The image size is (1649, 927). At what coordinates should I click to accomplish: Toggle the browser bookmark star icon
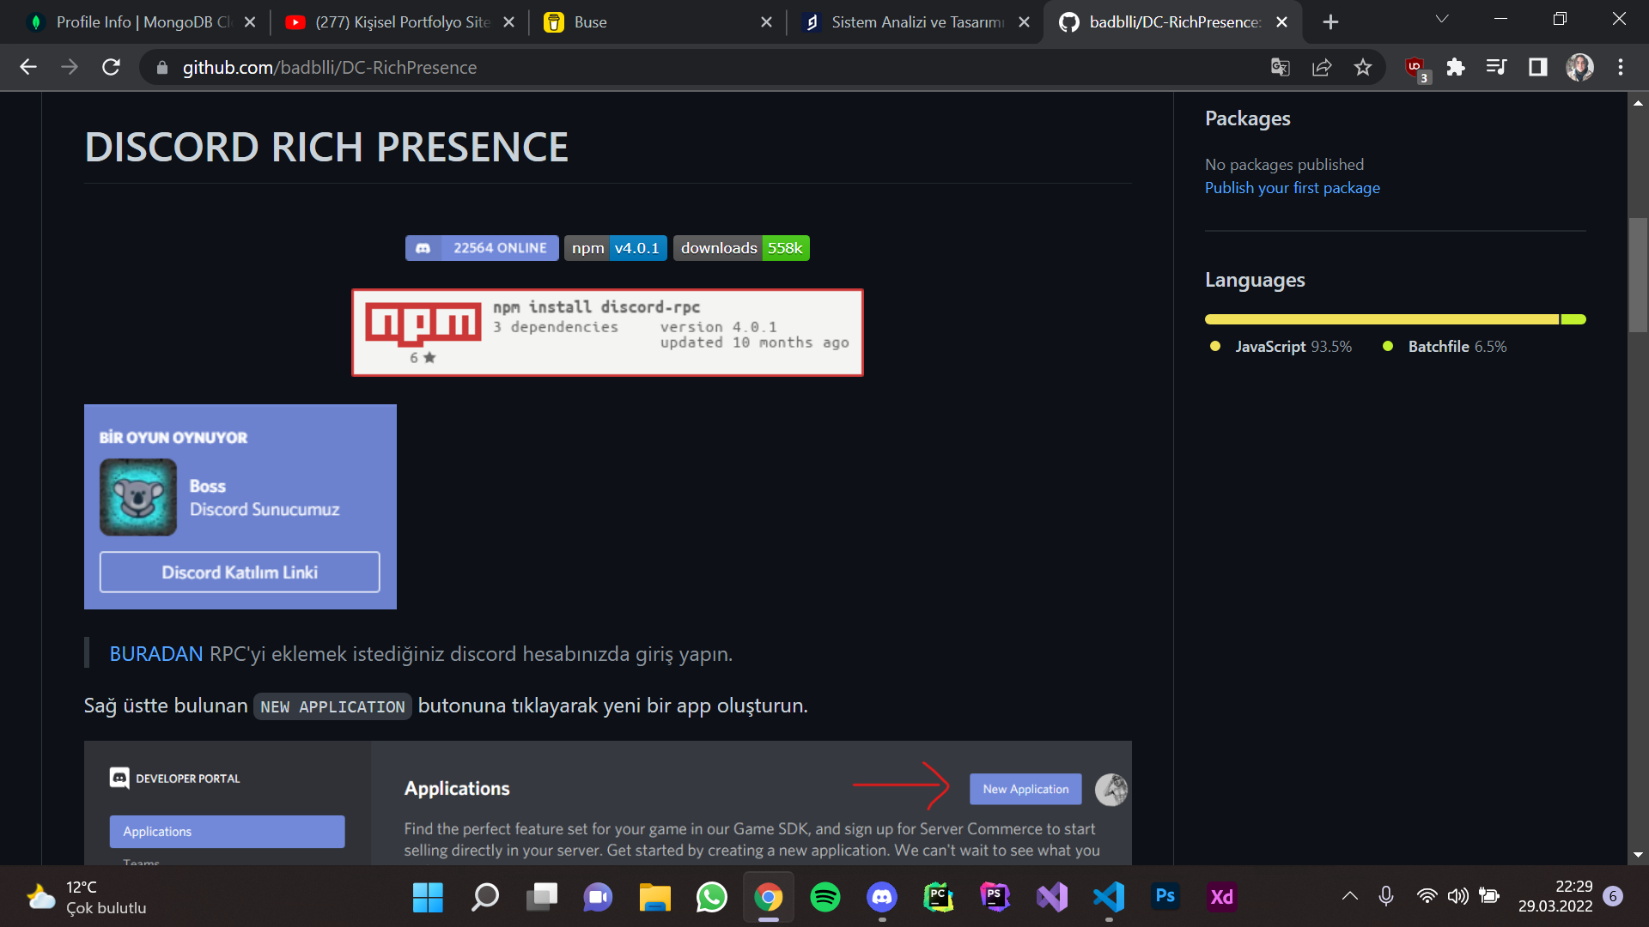pyautogui.click(x=1364, y=67)
